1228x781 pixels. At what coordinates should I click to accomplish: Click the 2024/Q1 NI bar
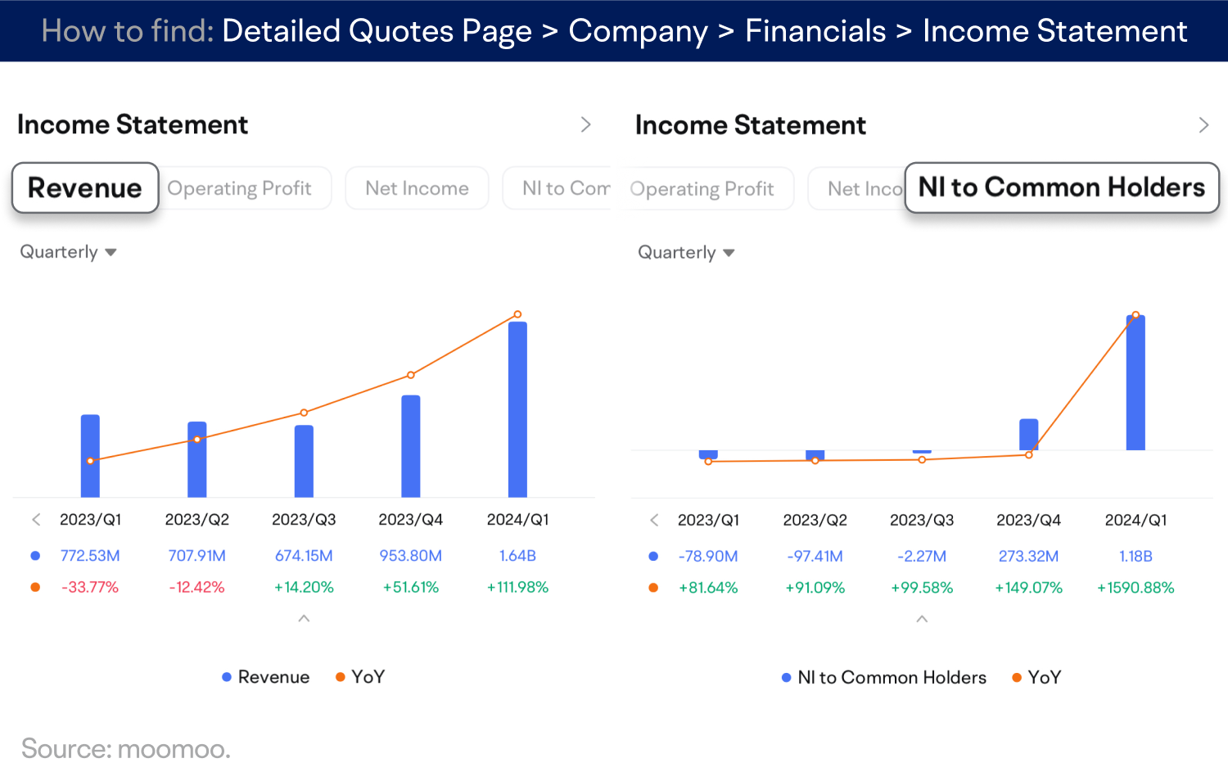(x=1135, y=382)
